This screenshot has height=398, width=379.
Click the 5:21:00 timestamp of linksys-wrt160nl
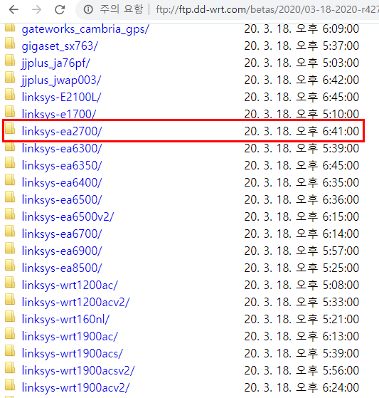point(341,319)
